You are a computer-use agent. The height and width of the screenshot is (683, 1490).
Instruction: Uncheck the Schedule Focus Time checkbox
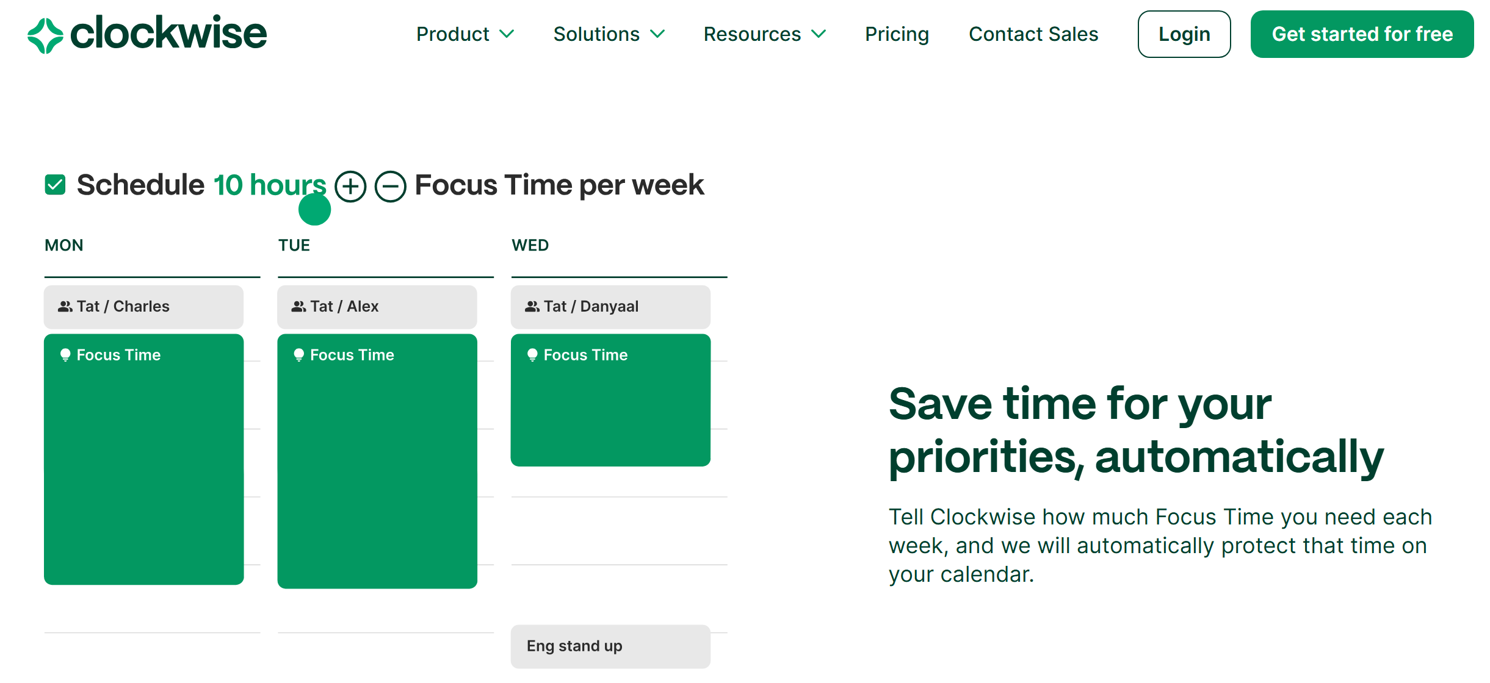55,184
